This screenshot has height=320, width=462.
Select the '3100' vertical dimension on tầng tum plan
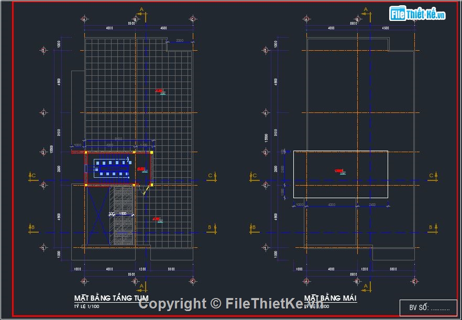[59, 132]
